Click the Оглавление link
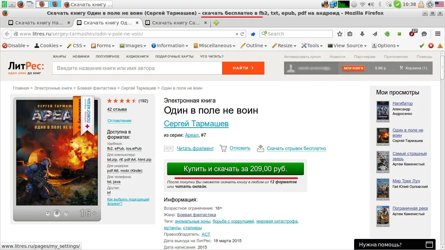This screenshot has width=445, height=250. pyautogui.click(x=119, y=121)
